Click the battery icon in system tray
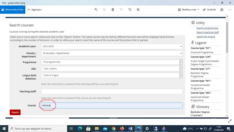 point(201,129)
